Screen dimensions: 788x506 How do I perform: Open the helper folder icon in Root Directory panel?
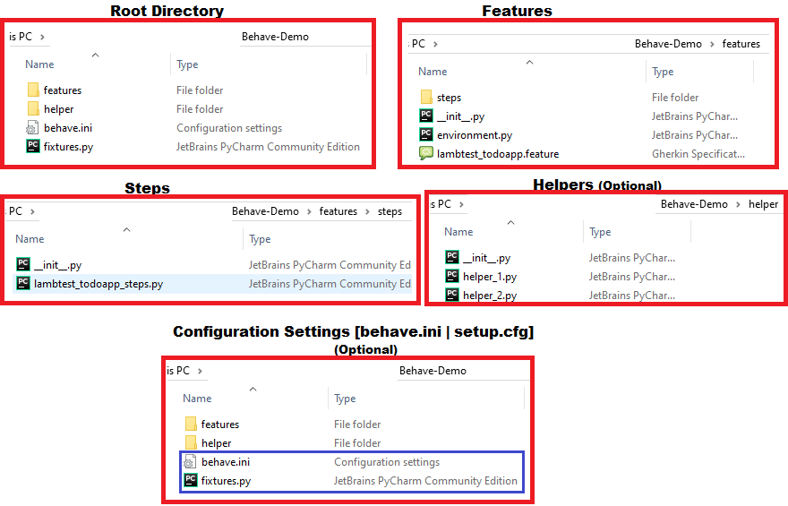(33, 108)
